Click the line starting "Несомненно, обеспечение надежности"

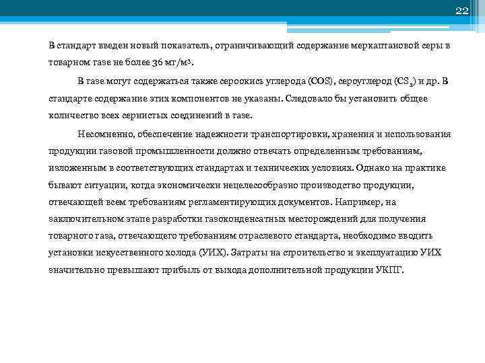click(264, 134)
